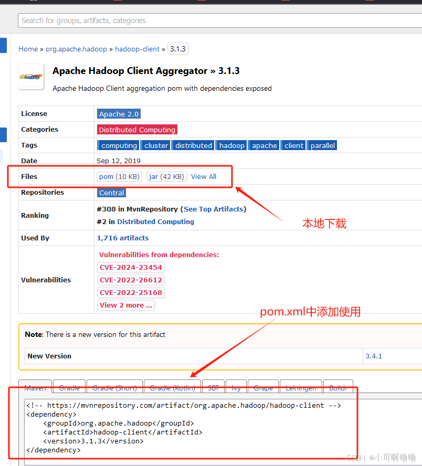Screen dimensions: 422x466
Task: Go to Home breadcrumb link
Action: 28,49
